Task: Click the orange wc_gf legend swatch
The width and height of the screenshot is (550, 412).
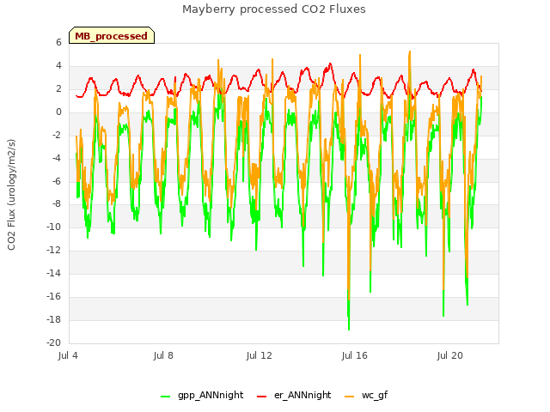Action: click(350, 397)
